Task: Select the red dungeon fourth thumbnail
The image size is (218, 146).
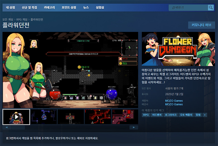Action: coord(98,117)
